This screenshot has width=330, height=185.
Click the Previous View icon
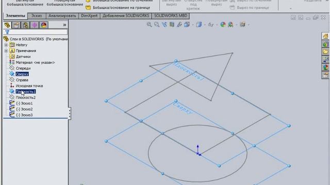pos(164,25)
